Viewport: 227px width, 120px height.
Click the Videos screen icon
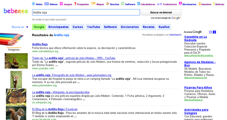click(46, 4)
